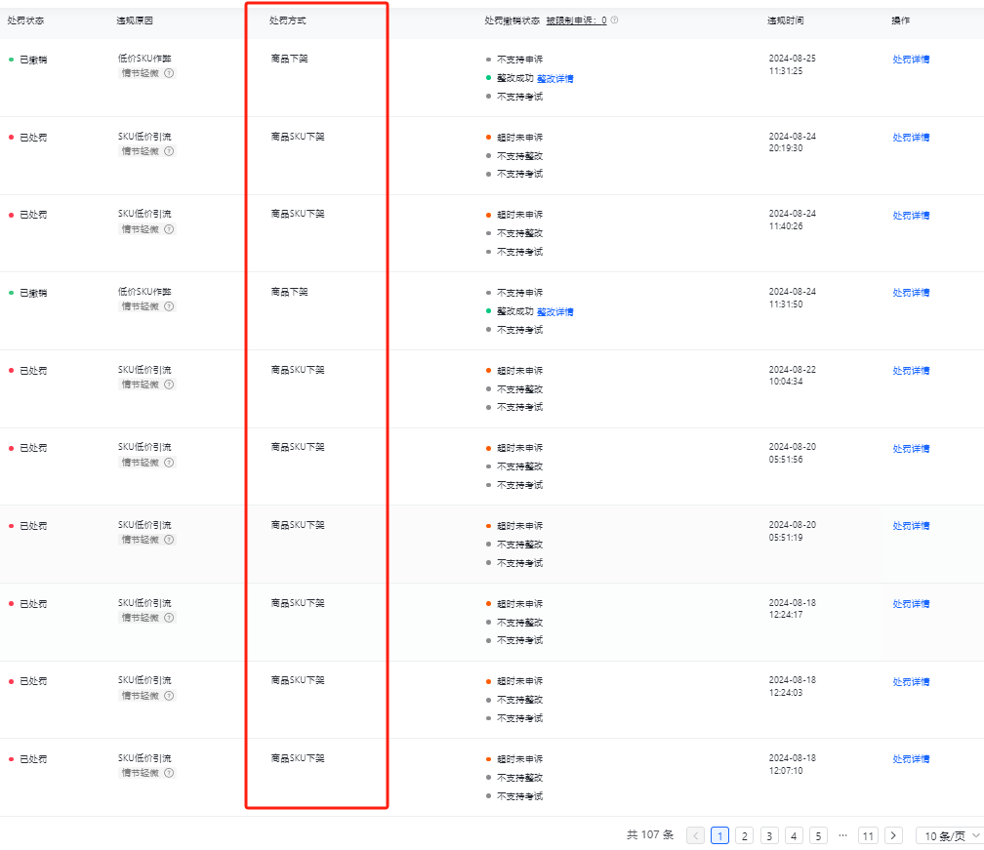984x850 pixels.
Task: Click the previous page left arrow
Action: tap(695, 835)
